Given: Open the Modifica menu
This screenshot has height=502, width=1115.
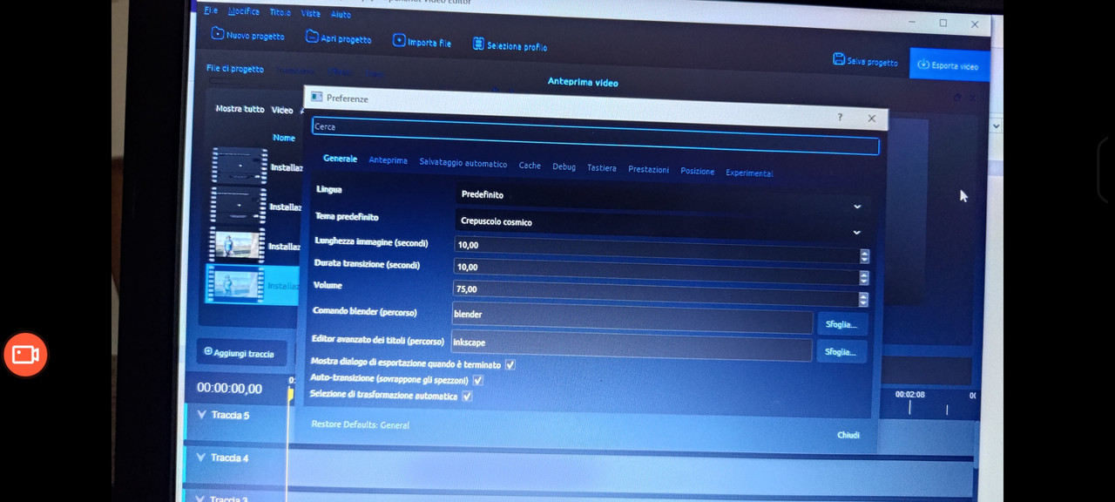Looking at the screenshot, I should pyautogui.click(x=244, y=11).
